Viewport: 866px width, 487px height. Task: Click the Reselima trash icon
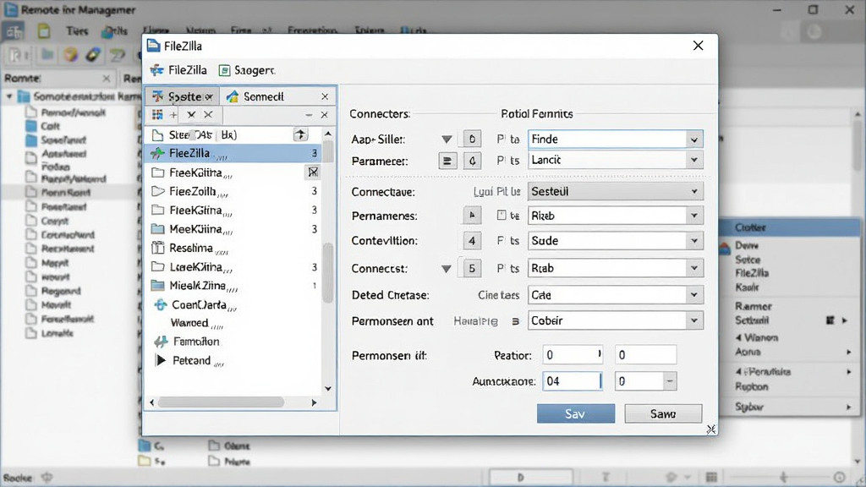pos(158,248)
